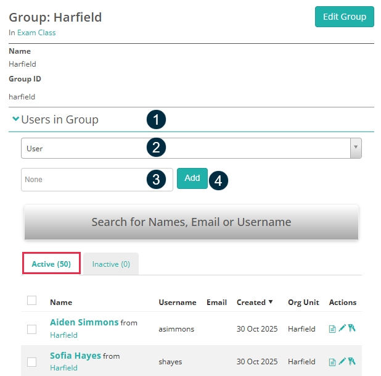Open Harfield link under Sofia Hayes
Viewport: 381px width, 376px height.
(x=63, y=368)
